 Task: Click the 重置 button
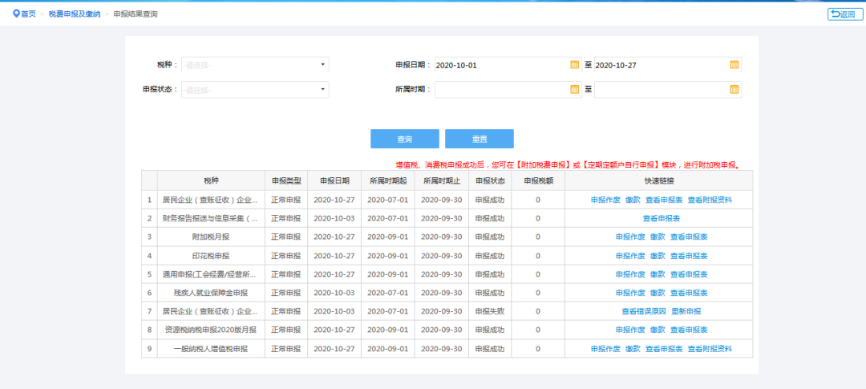pos(480,139)
